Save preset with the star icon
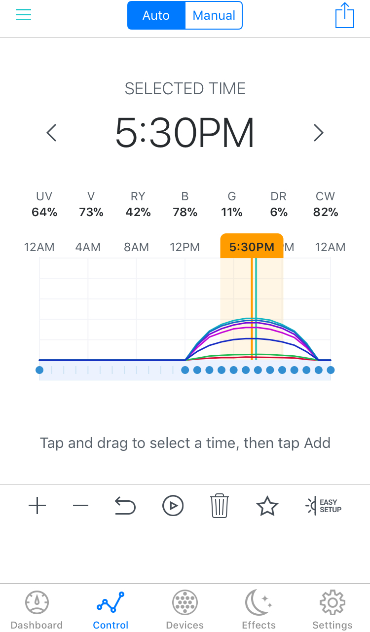Image resolution: width=370 pixels, height=632 pixels. 267,506
